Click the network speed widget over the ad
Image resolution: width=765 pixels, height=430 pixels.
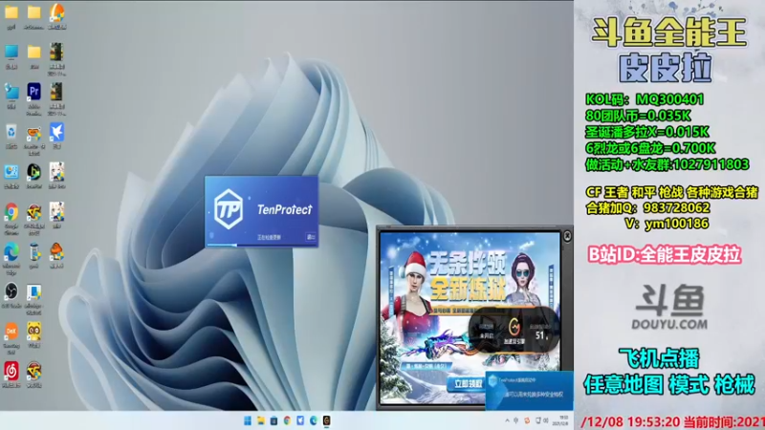[x=514, y=330]
